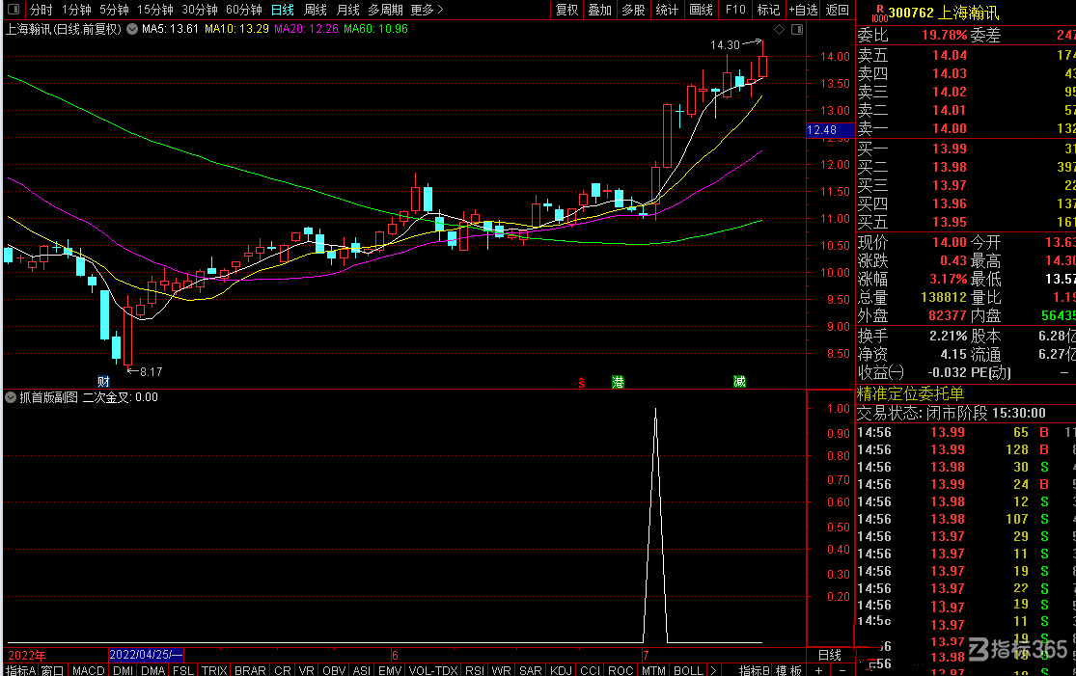Switch sub-chart to EMV indicator

tap(390, 670)
